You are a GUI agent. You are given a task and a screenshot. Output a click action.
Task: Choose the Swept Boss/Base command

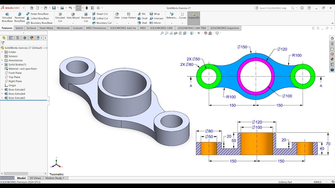[37, 14]
